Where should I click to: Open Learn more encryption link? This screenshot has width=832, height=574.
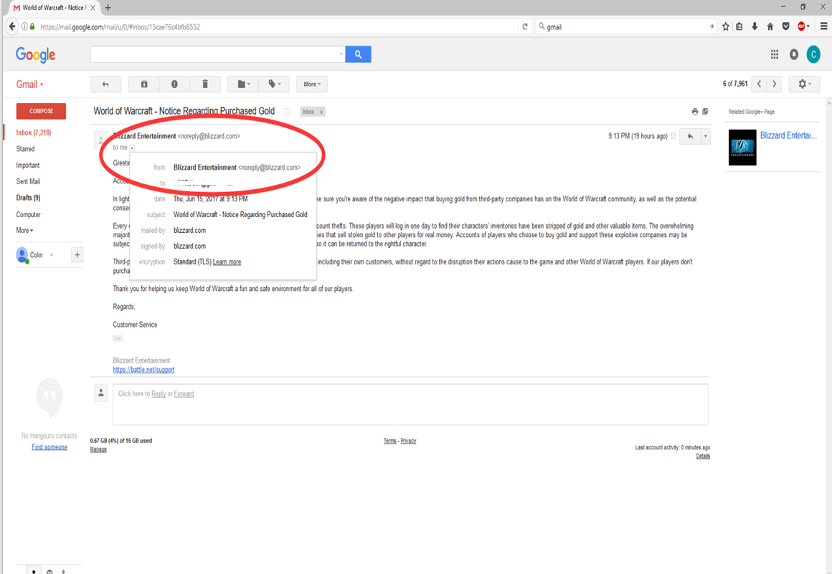point(227,262)
